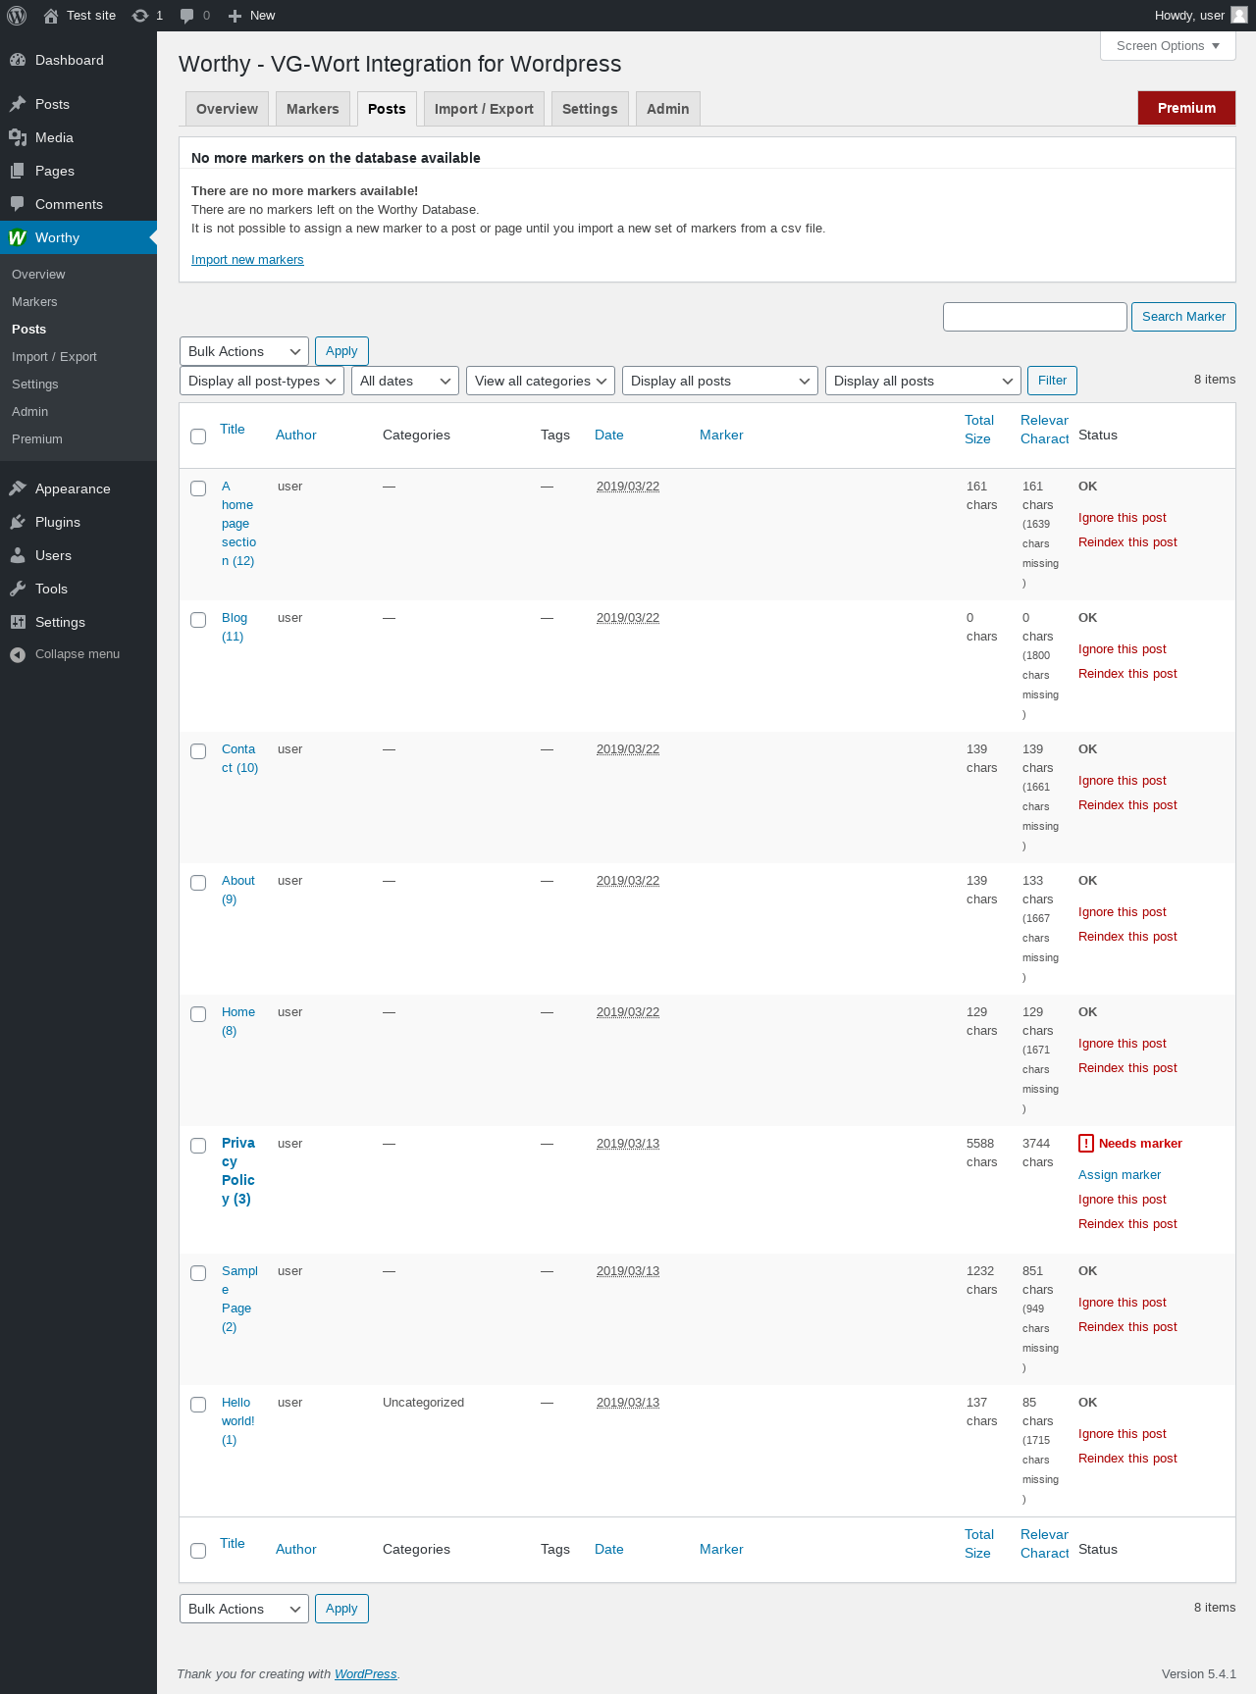Image resolution: width=1256 pixels, height=1694 pixels.
Task: Check the Sample Page (2) row checkbox
Action: coord(198,1273)
